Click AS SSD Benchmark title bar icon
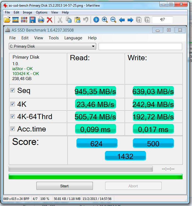This screenshot has width=192, height=206. (x=8, y=30)
